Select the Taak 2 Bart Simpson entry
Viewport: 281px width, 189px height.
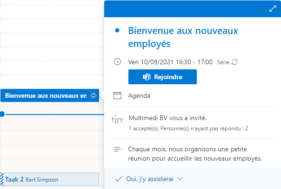(x=50, y=179)
